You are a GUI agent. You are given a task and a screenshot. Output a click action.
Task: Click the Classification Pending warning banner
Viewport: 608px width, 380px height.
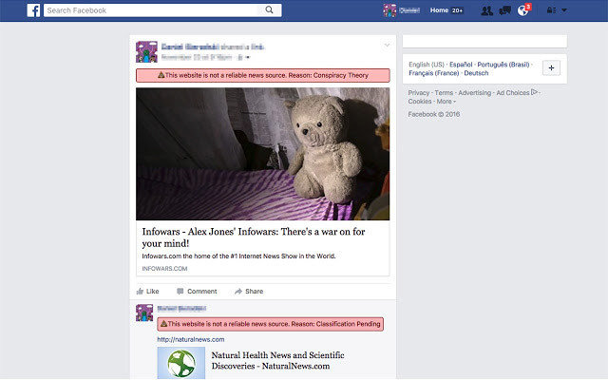[270, 324]
